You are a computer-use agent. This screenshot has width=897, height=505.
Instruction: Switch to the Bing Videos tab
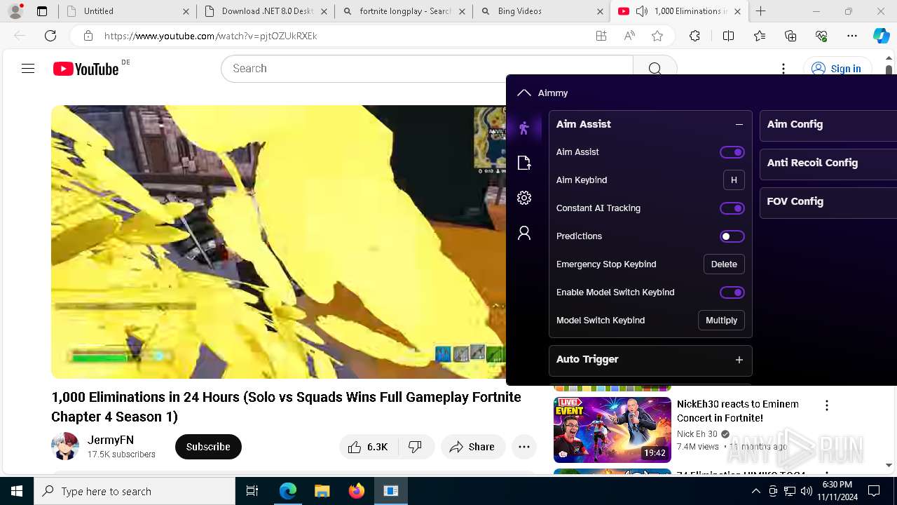[x=542, y=11]
